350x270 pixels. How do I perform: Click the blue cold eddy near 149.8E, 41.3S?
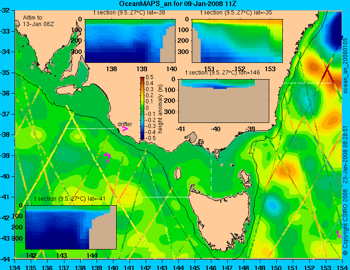[272, 204]
